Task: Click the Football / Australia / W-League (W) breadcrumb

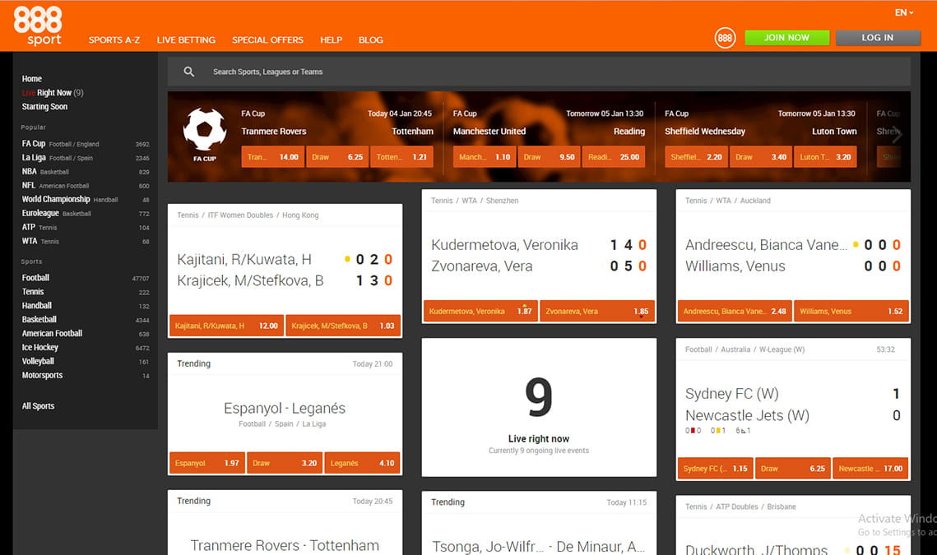Action: pos(744,349)
